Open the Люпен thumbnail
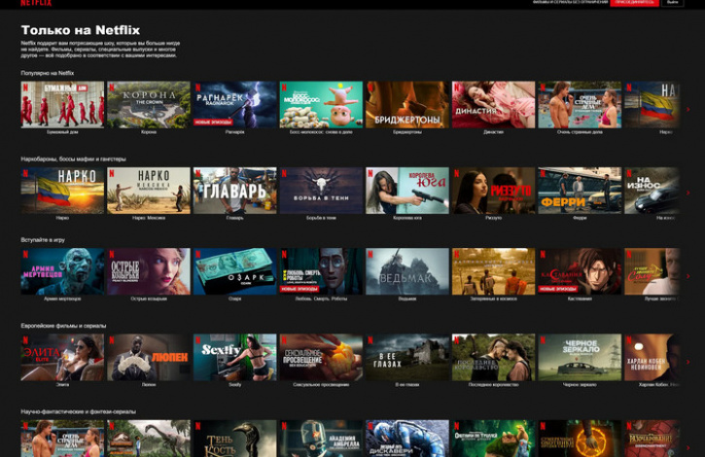 (149, 358)
